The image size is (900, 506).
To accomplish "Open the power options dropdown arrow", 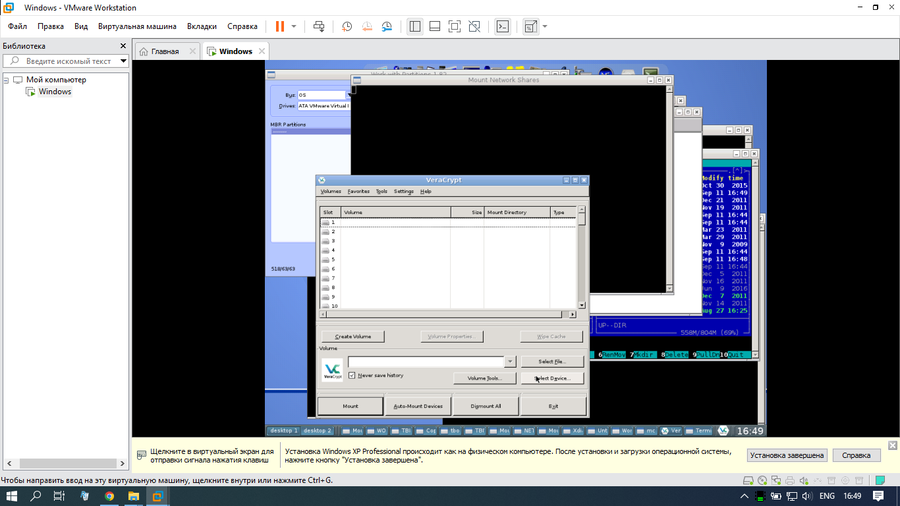I will click(294, 26).
